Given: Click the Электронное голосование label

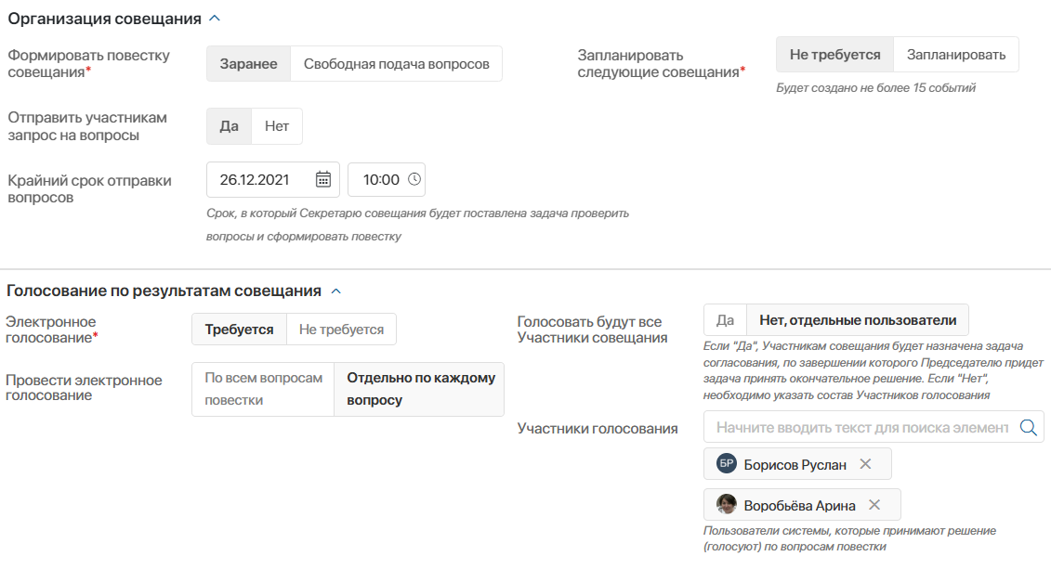Looking at the screenshot, I should [x=52, y=330].
